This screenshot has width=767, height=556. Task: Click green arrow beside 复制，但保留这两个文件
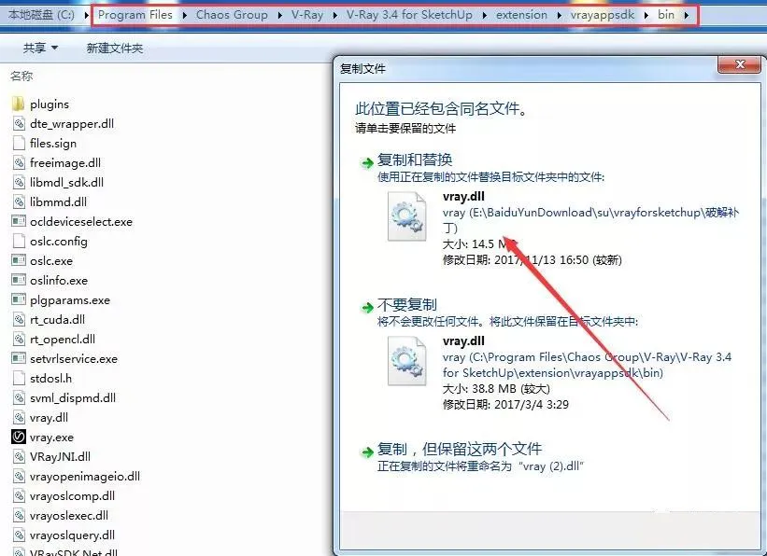point(367,452)
